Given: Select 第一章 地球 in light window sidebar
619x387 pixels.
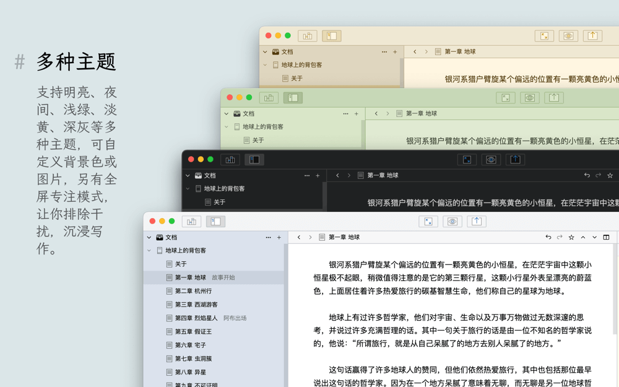Looking at the screenshot, I should [x=214, y=277].
